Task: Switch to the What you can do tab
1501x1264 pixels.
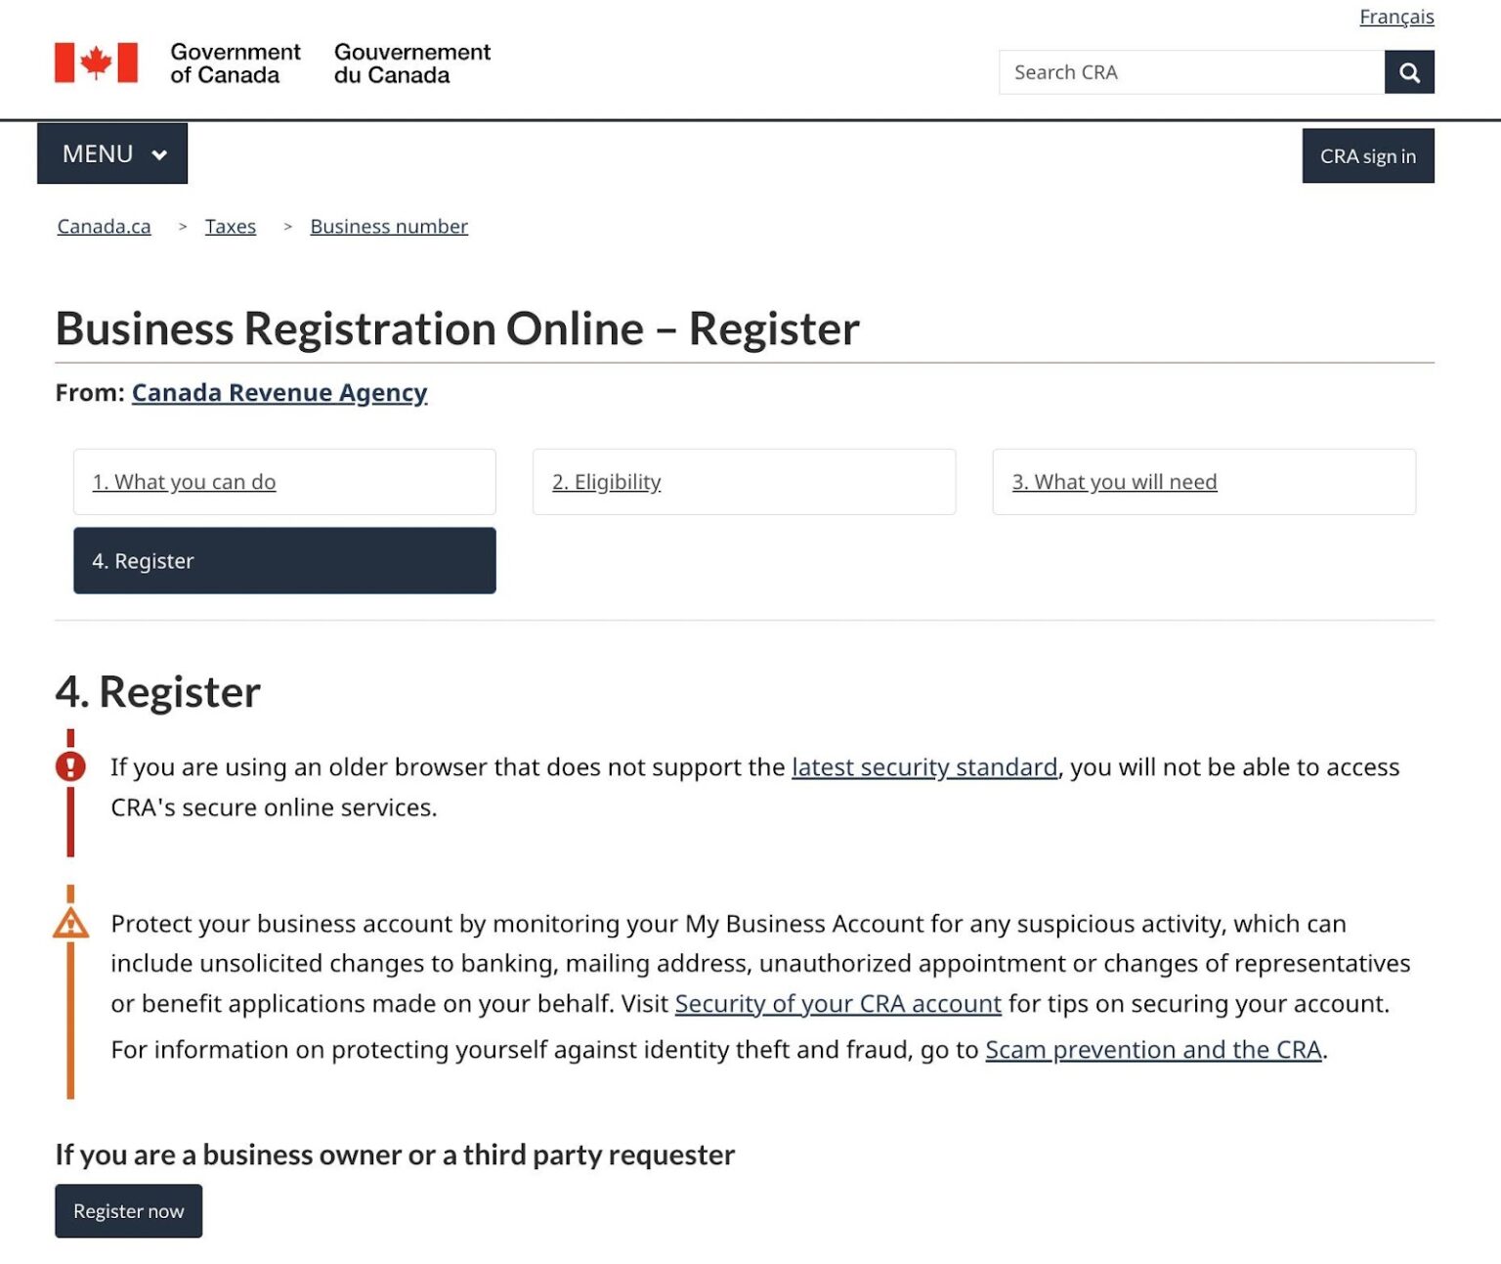Action: click(x=184, y=481)
